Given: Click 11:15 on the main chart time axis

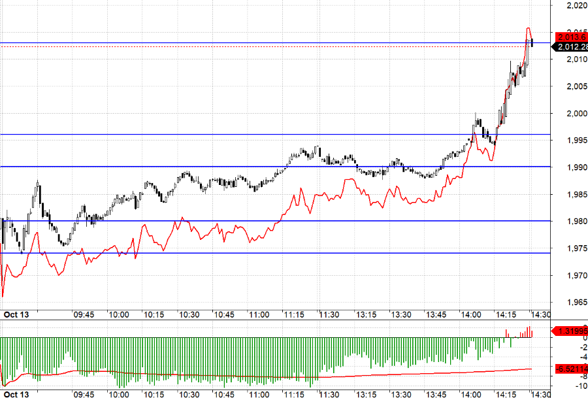Looking at the screenshot, I should coord(294,314).
